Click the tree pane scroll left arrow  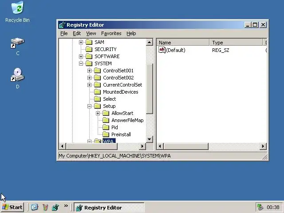[62, 146]
